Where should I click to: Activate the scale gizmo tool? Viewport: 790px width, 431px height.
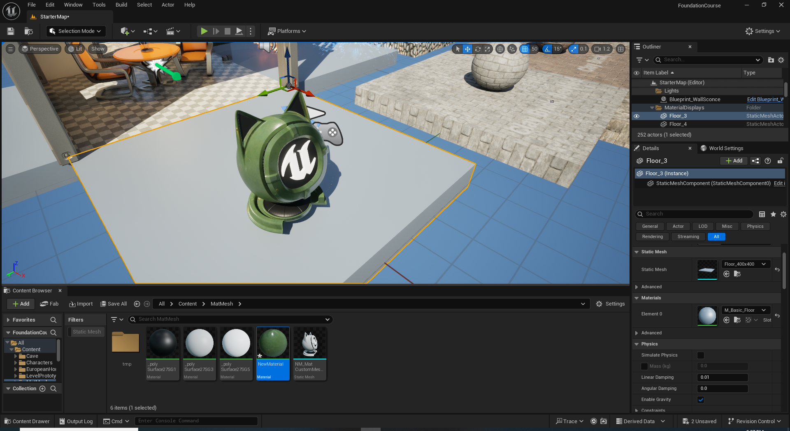tap(488, 49)
